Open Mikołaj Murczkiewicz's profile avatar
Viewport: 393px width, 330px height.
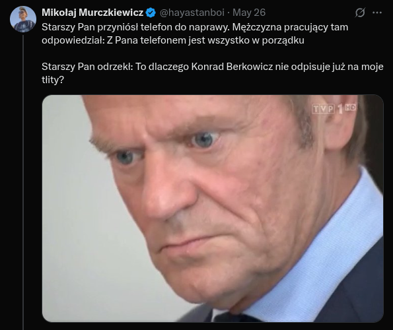(23, 19)
